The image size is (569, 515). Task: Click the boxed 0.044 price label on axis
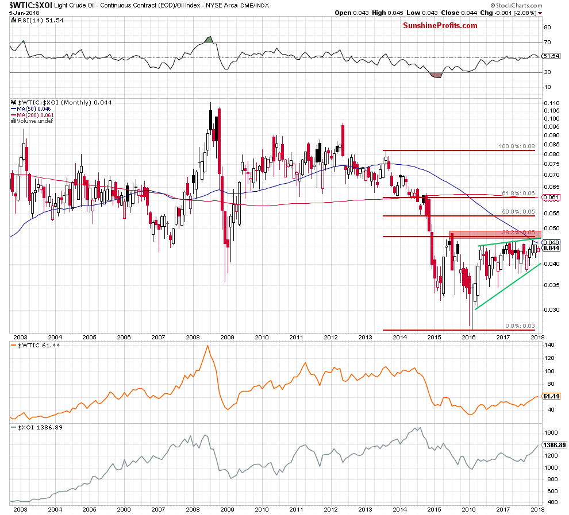tap(551, 248)
